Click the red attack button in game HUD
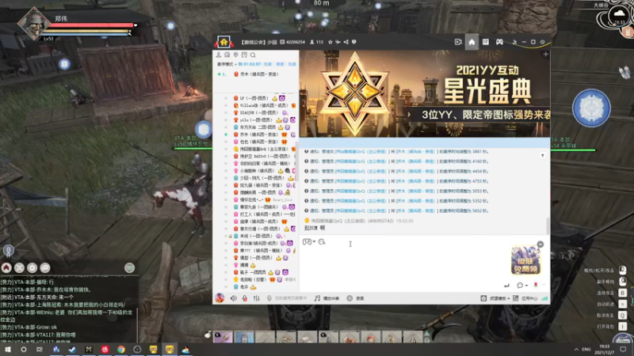This screenshot has height=356, width=634. point(6,267)
